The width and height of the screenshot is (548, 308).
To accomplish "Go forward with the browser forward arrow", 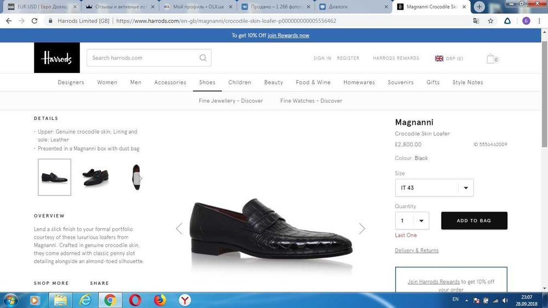I will click(22, 21).
